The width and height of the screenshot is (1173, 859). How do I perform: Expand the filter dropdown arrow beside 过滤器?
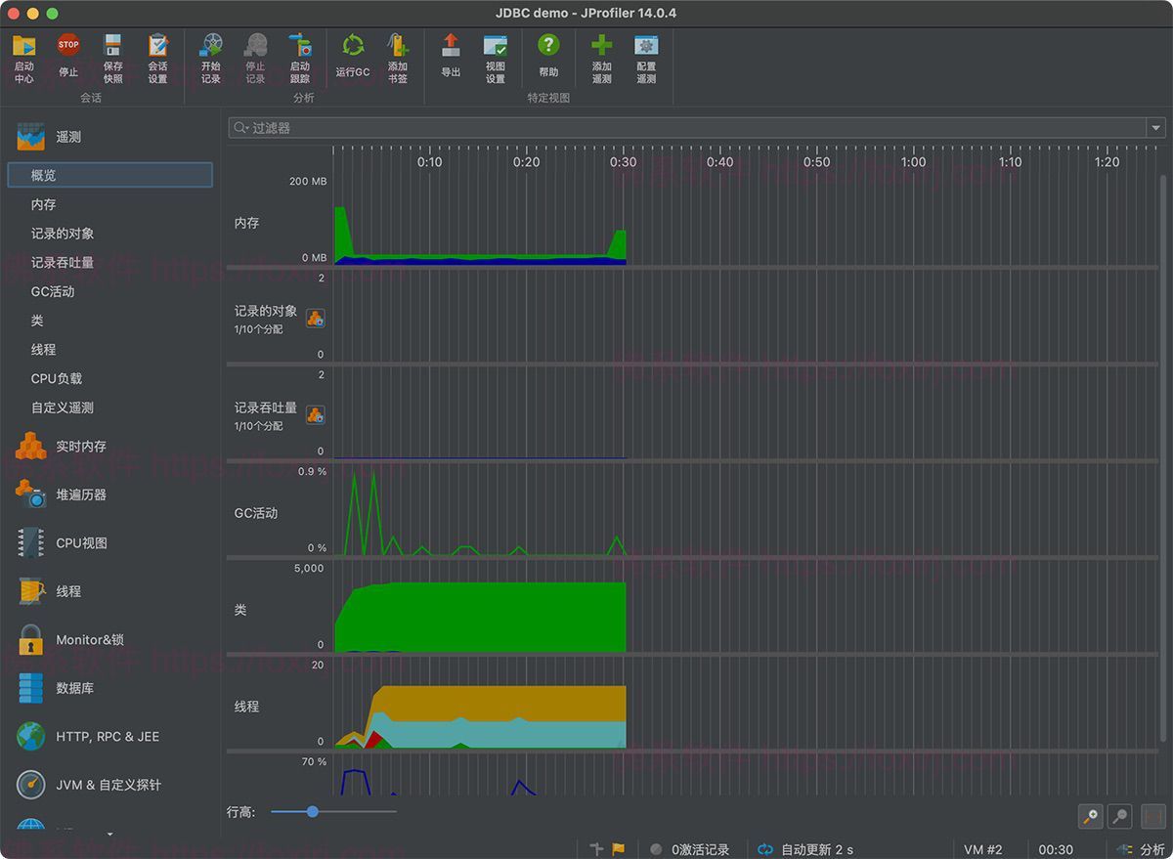tap(1155, 127)
